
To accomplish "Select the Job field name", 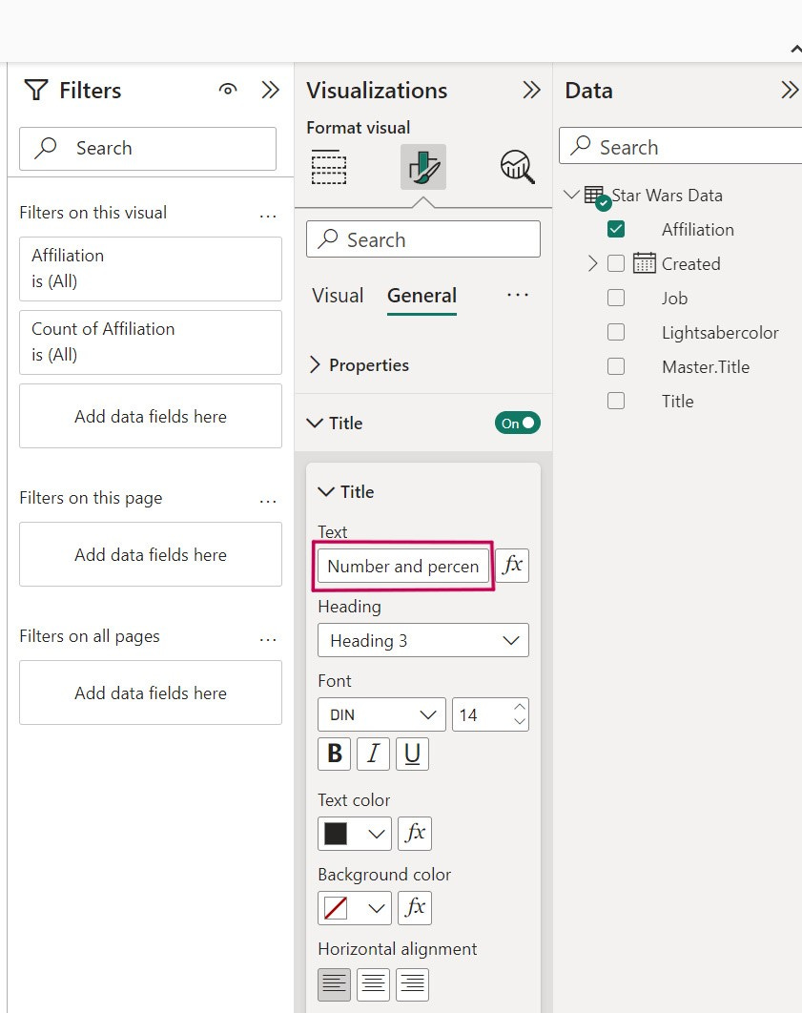I will pos(674,298).
